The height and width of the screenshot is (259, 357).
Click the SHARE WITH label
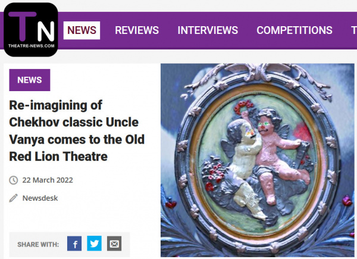[38, 245]
